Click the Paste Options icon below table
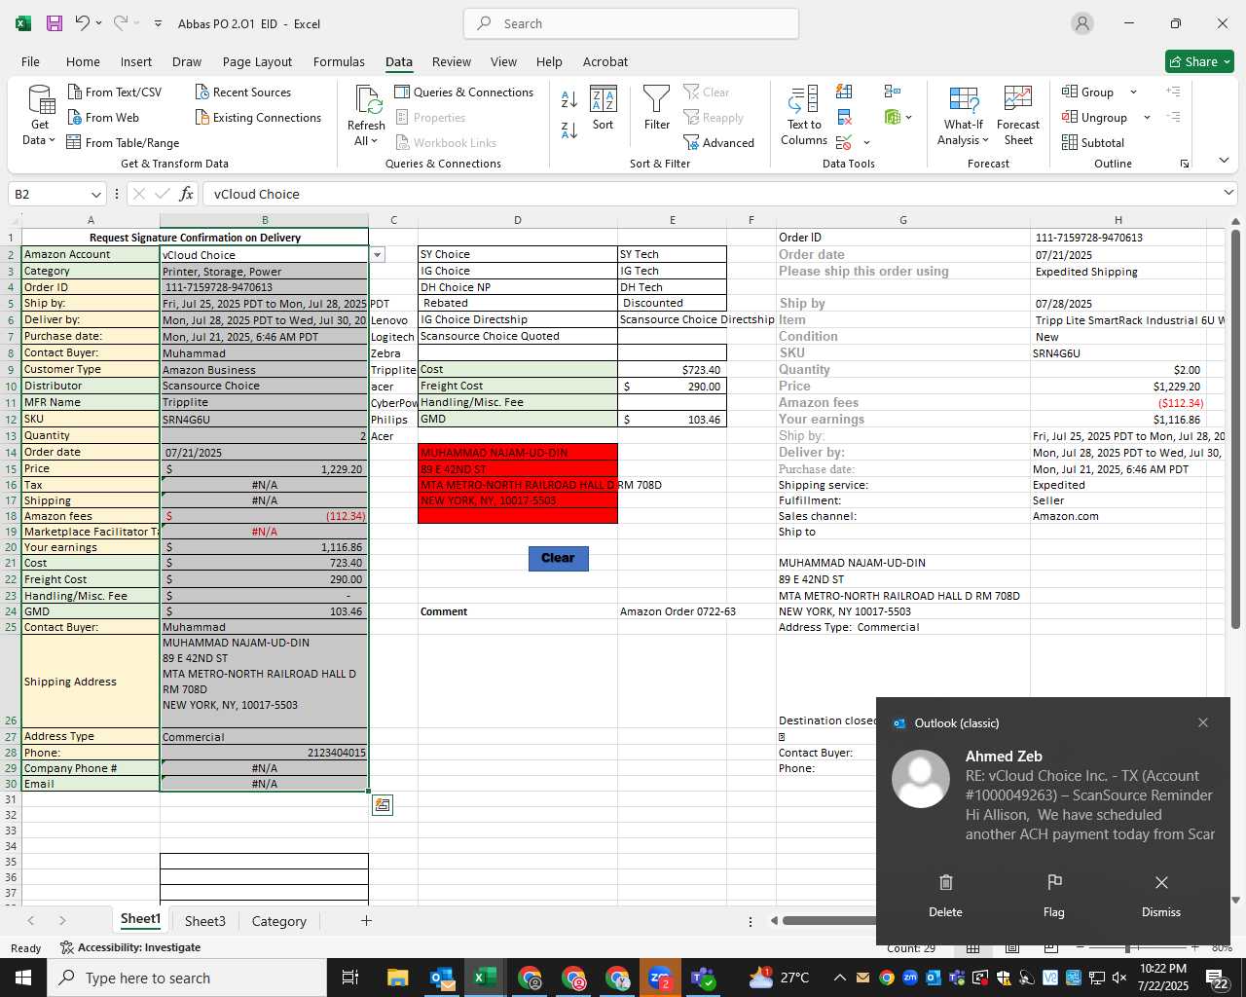 tap(383, 805)
